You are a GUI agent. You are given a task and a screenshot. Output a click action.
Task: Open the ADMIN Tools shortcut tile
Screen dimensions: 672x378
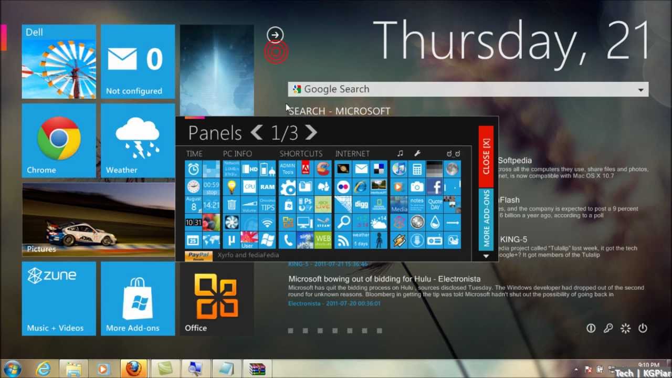[x=288, y=169]
